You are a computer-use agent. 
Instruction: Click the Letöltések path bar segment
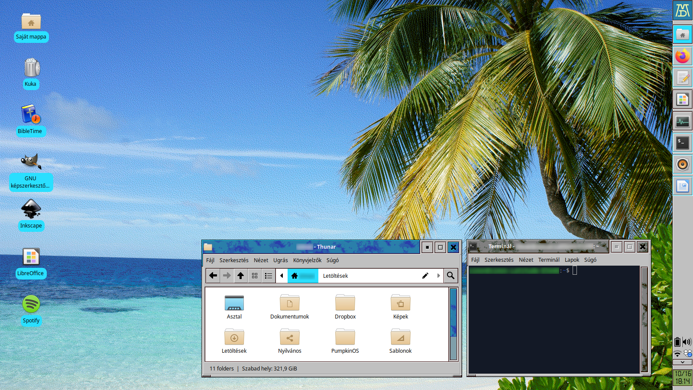335,276
